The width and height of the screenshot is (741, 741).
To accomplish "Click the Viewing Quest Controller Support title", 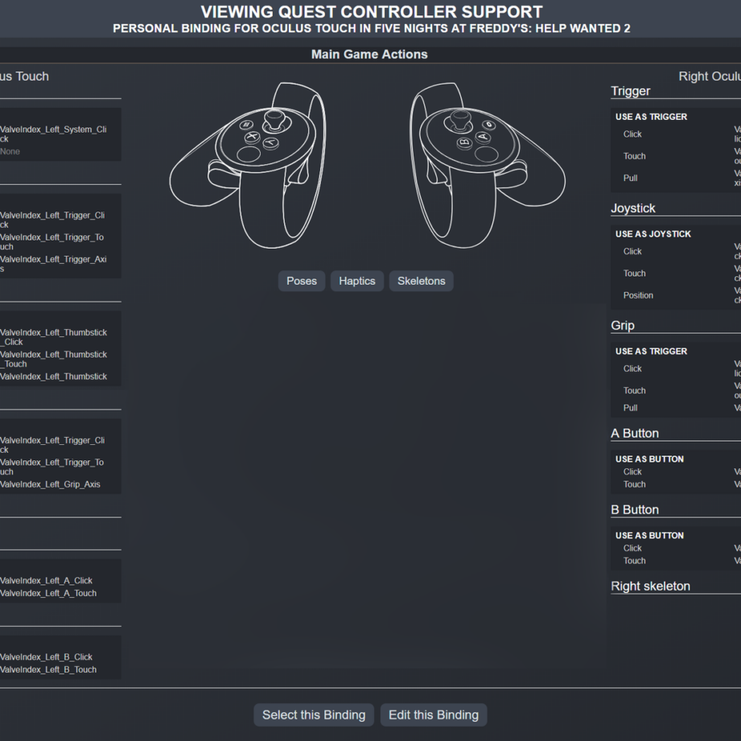I will 372,12.
